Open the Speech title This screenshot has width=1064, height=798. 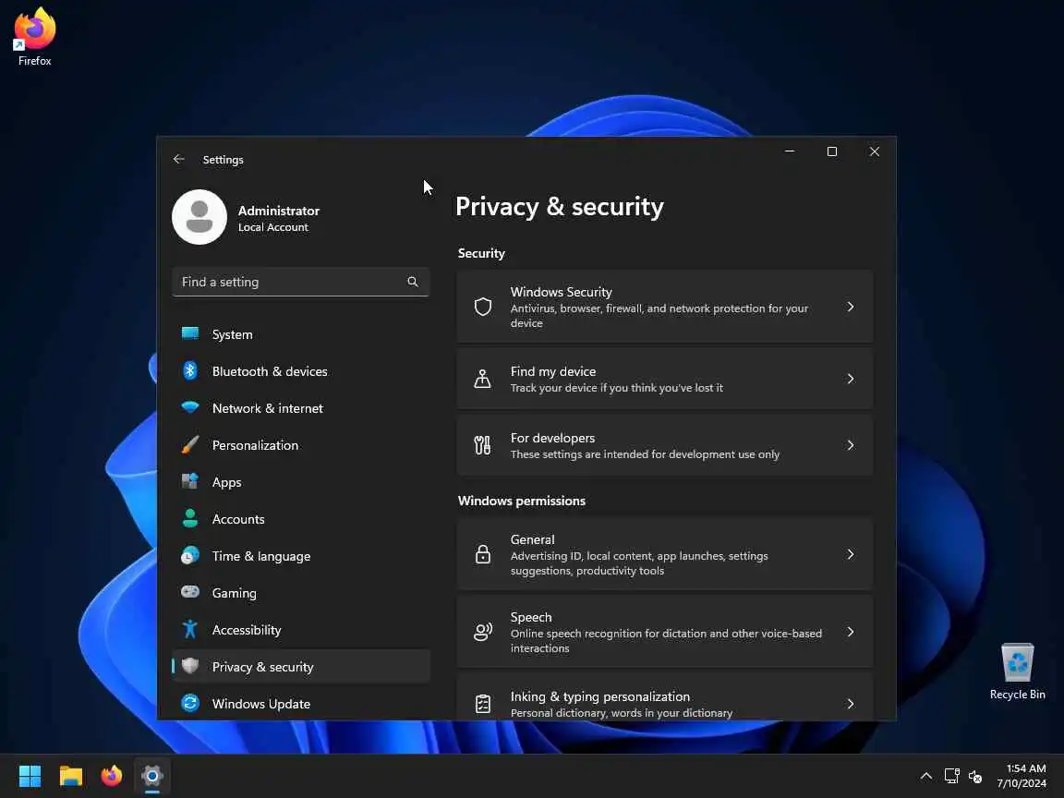531,617
